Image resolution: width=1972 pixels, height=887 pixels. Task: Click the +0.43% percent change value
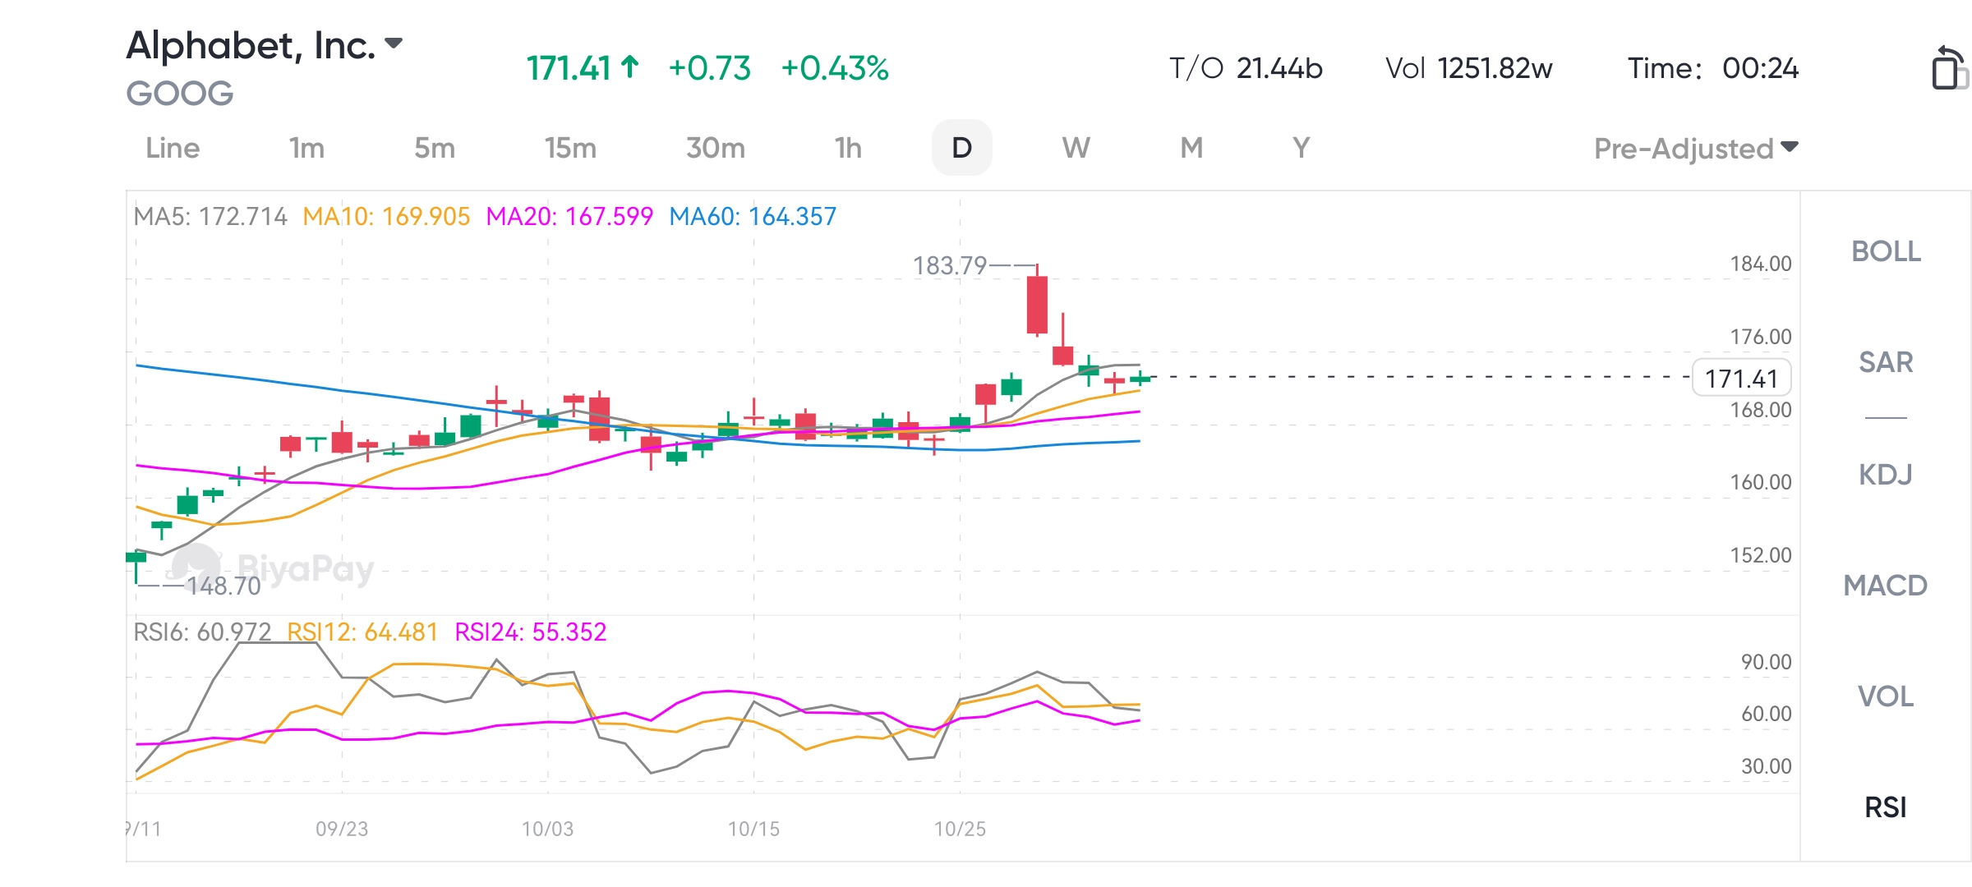[835, 68]
